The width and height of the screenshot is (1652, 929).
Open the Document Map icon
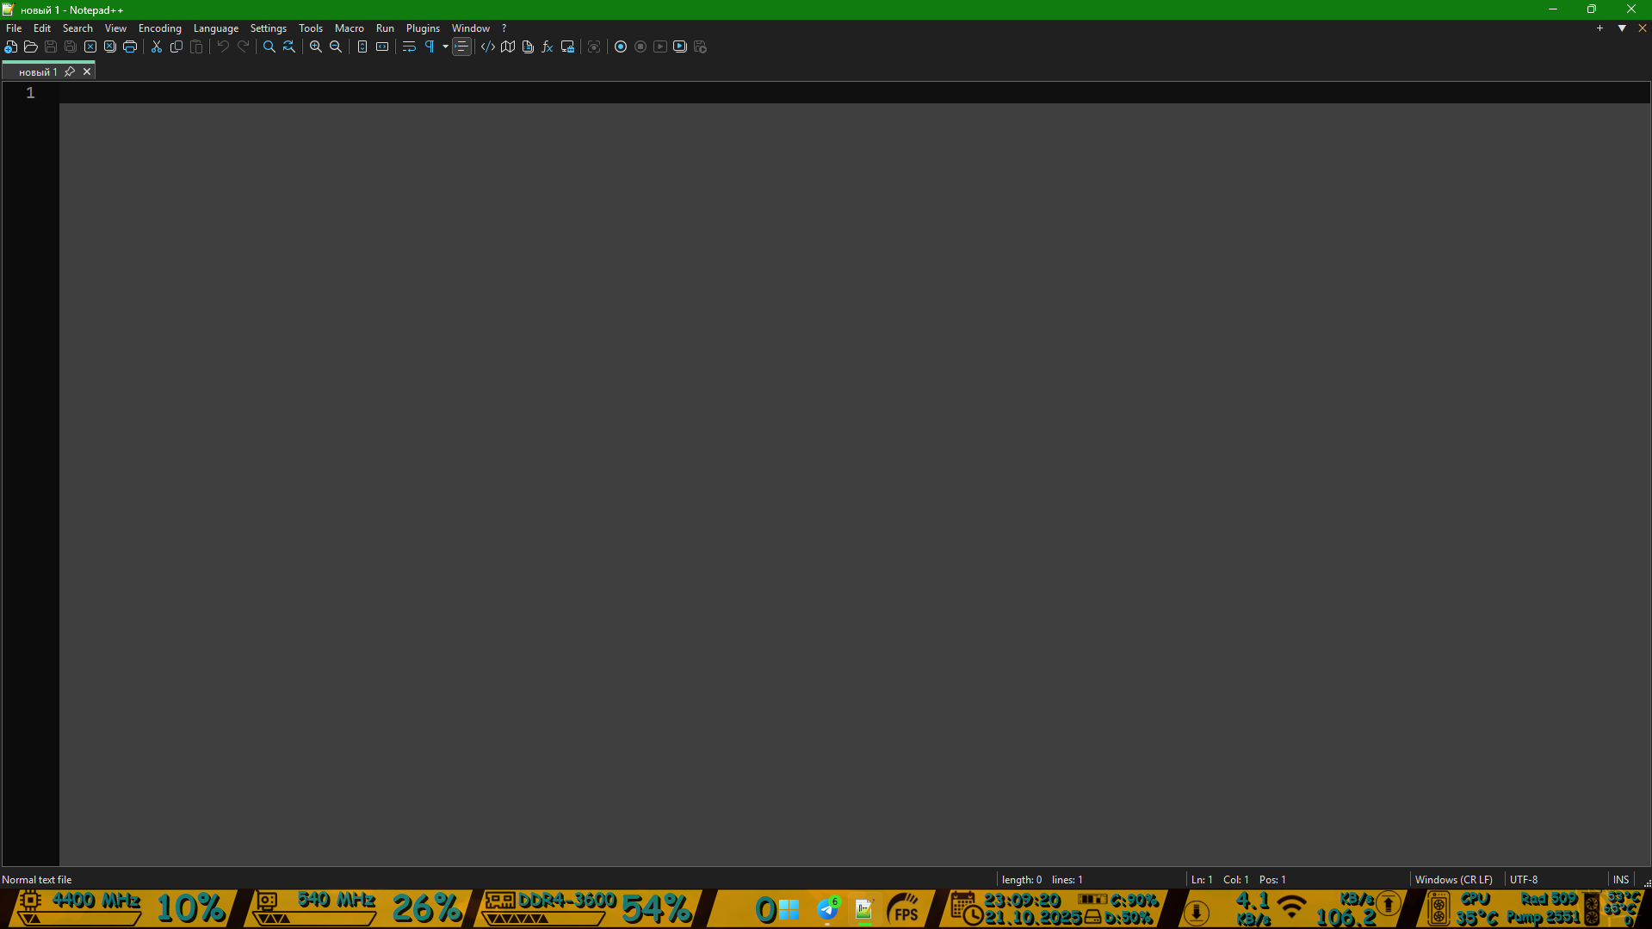tap(508, 46)
